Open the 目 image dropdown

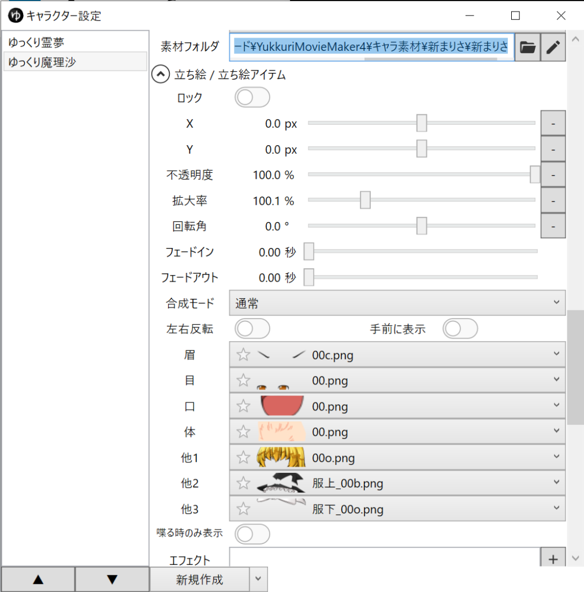(397, 380)
